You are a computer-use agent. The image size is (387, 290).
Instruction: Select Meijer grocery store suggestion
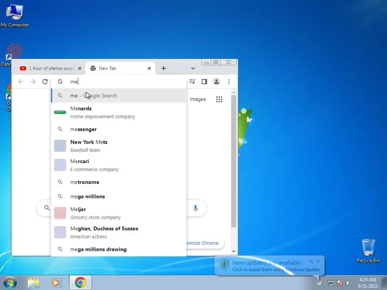pos(118,213)
